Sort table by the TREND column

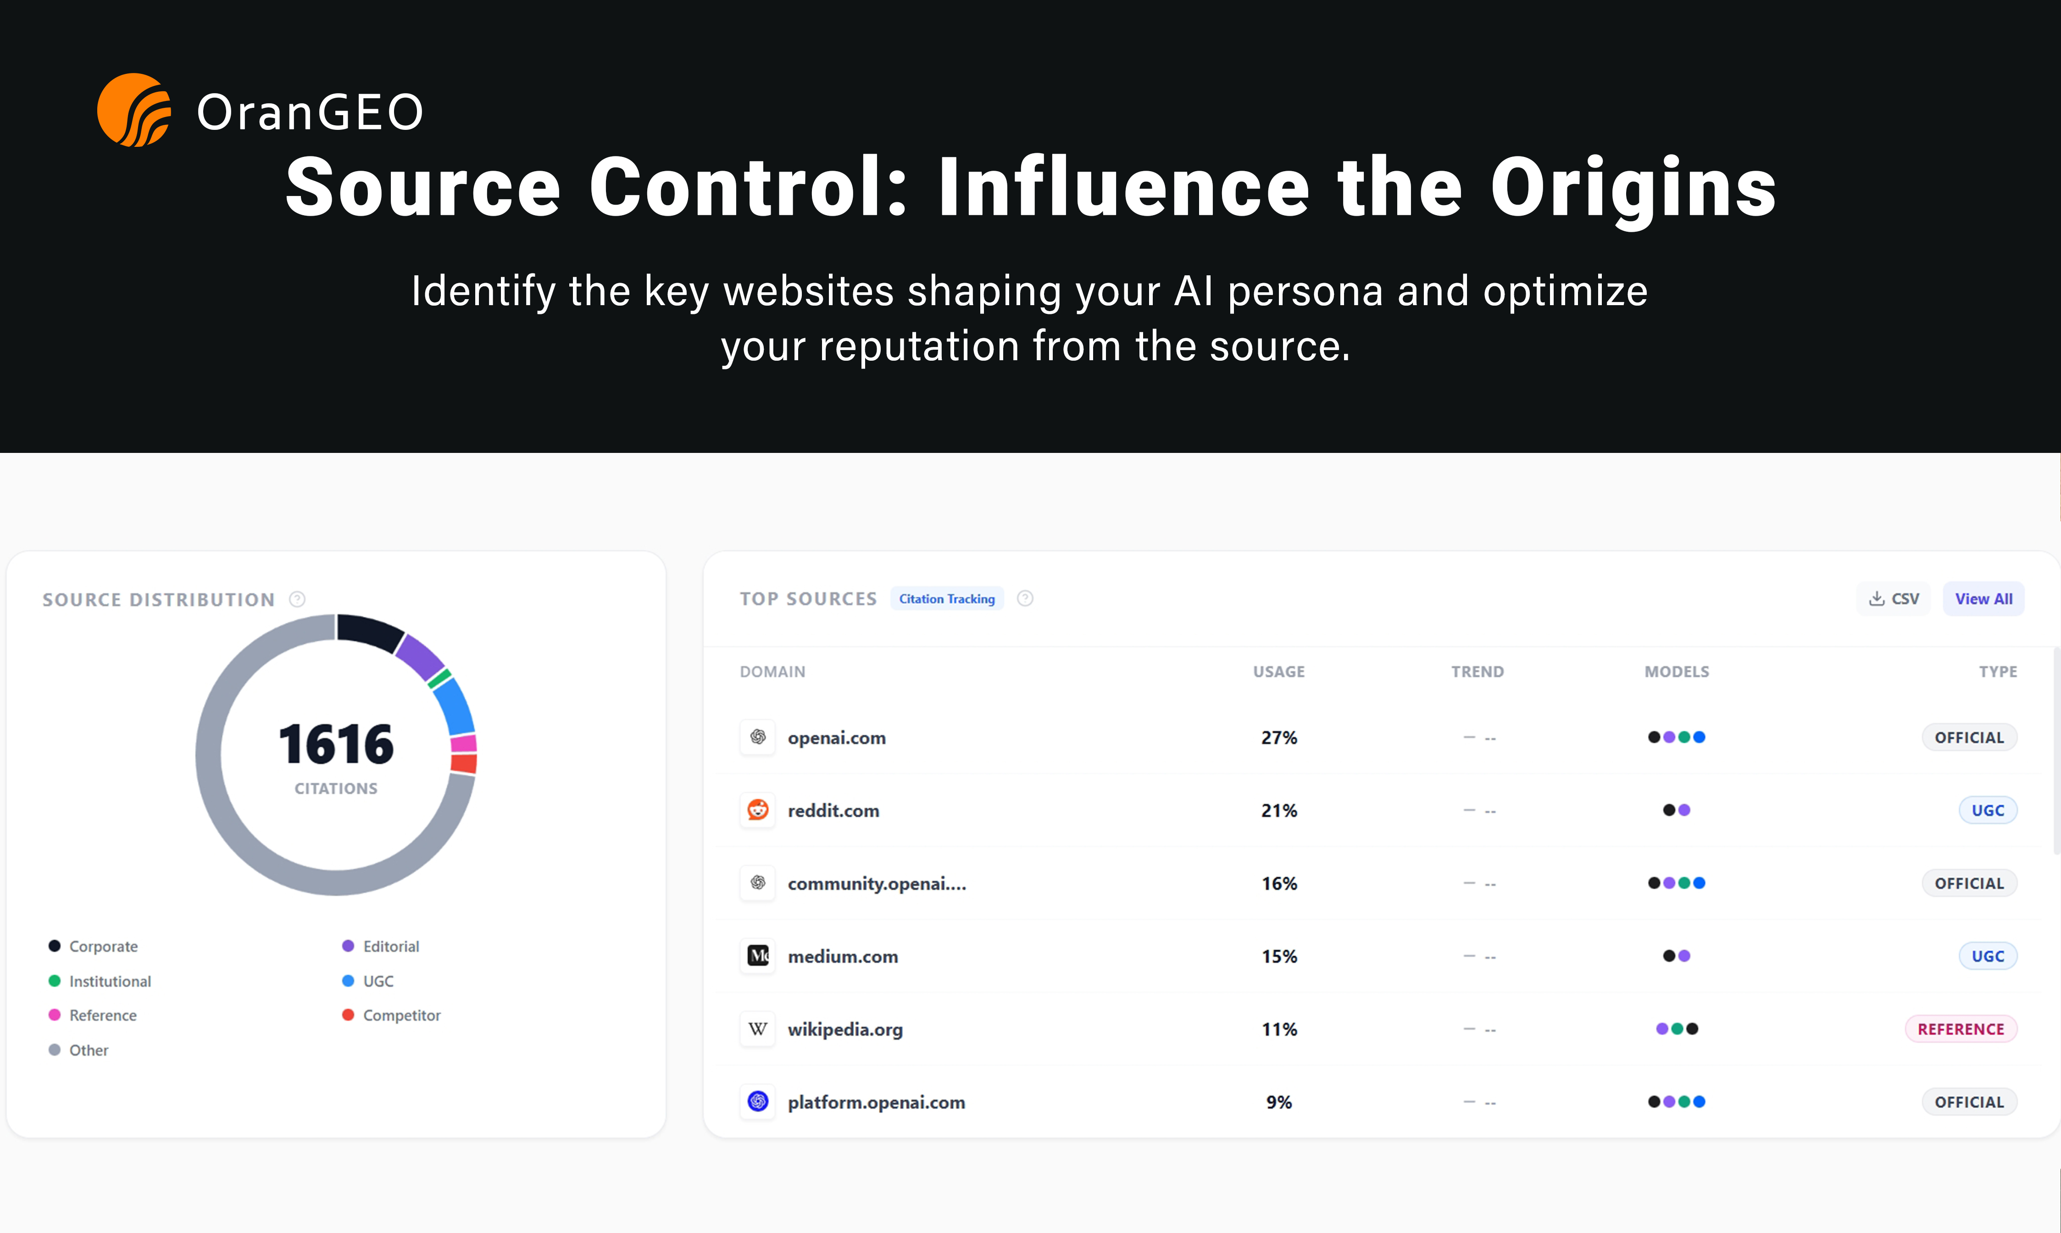pos(1478,671)
